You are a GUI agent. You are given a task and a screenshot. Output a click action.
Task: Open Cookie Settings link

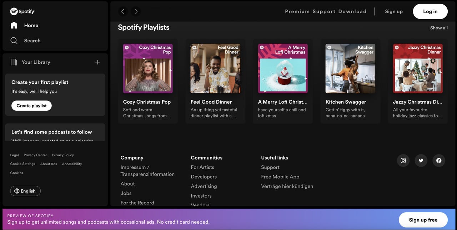pyautogui.click(x=22, y=164)
